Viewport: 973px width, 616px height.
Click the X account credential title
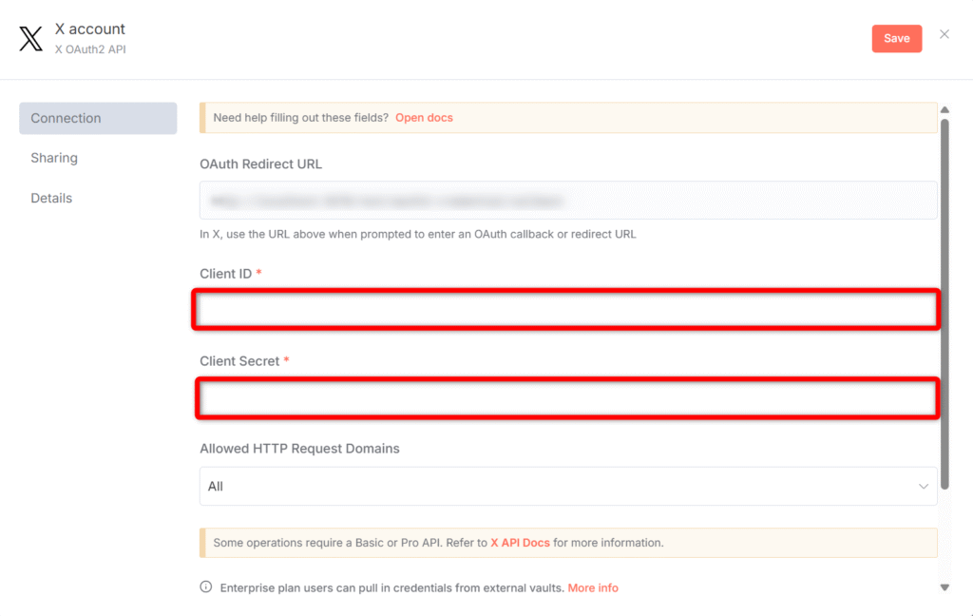tap(90, 29)
